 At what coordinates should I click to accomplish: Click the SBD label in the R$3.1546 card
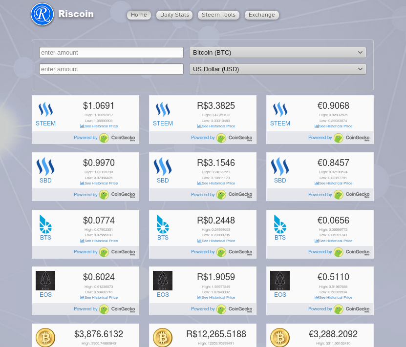click(163, 181)
